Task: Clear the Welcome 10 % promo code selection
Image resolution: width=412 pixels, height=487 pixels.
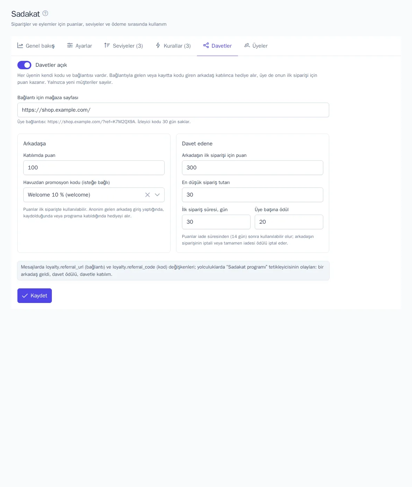Action: 148,195
